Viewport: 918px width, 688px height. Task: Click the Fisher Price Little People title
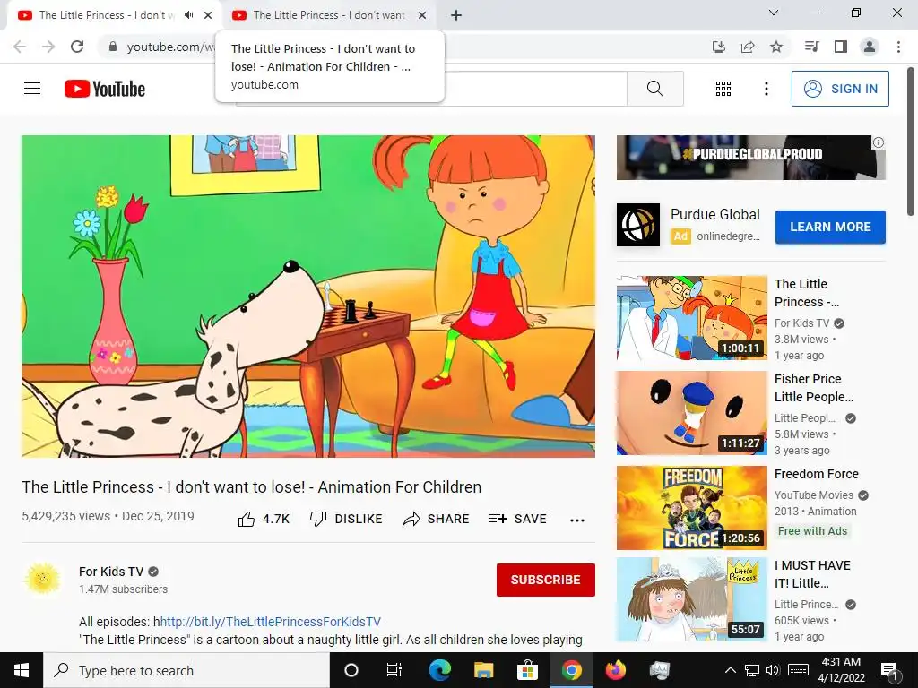tap(814, 388)
